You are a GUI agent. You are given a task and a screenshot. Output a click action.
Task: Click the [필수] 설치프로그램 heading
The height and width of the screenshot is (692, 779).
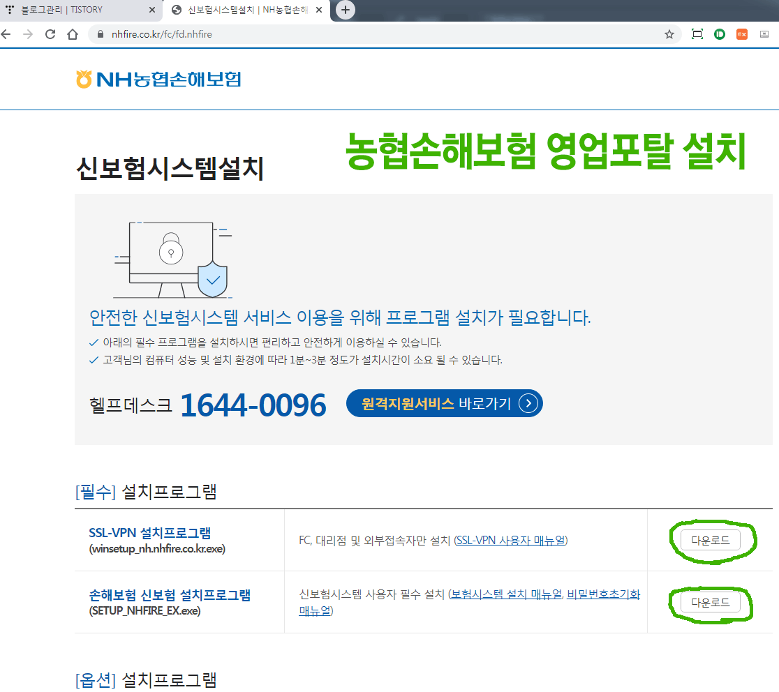(146, 492)
